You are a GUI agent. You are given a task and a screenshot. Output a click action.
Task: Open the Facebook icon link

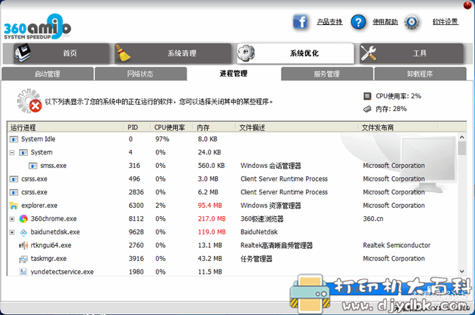300,22
